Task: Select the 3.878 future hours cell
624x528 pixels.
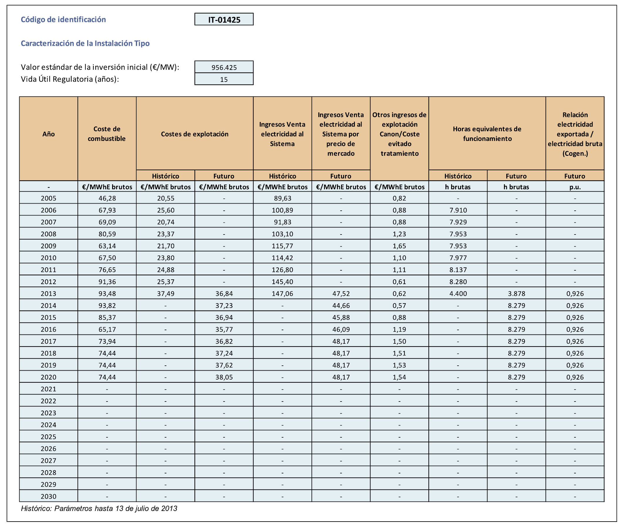Action: coord(516,293)
